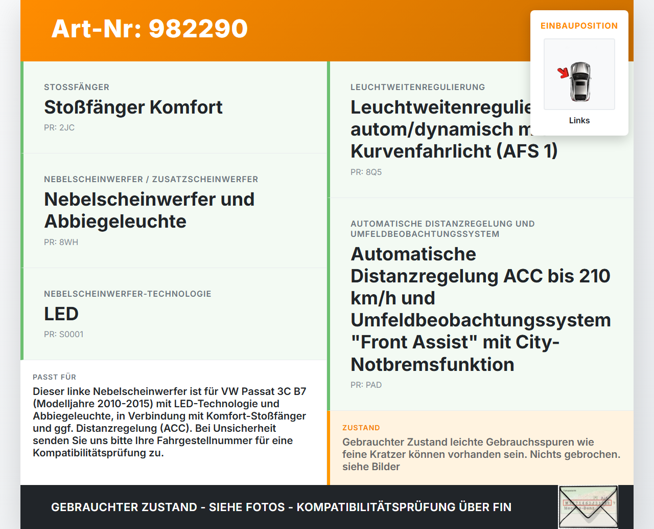The image size is (654, 529).
Task: Click the car diagram showing installation position
Action: coord(579,74)
